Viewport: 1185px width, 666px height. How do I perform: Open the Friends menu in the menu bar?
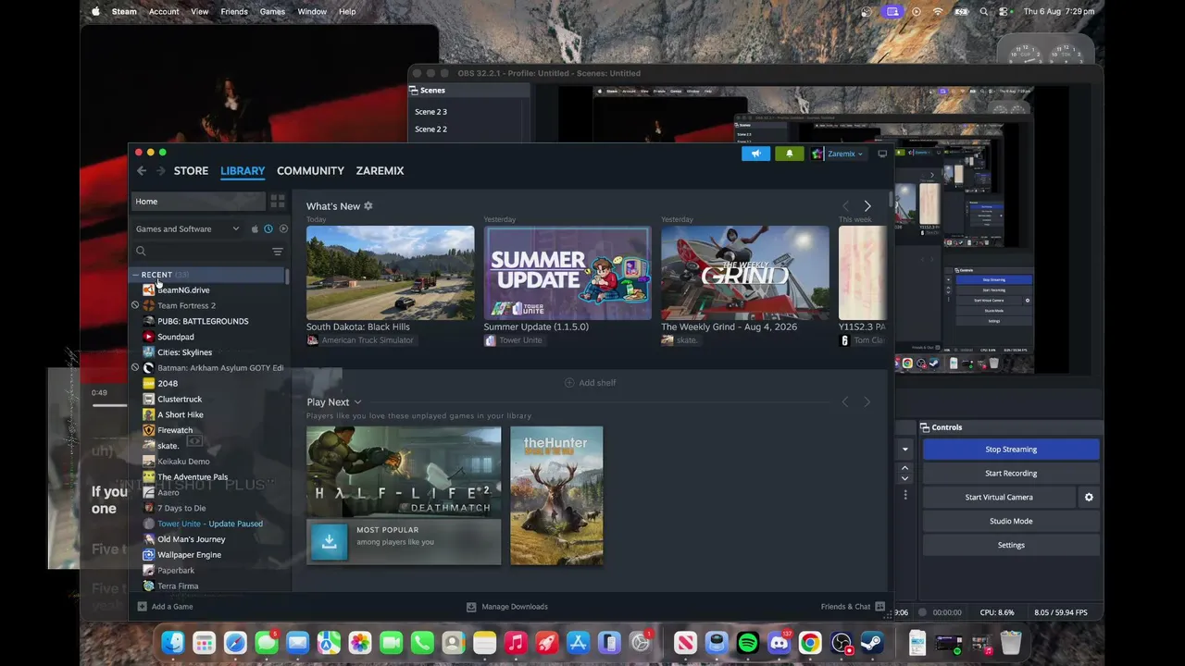click(x=234, y=11)
